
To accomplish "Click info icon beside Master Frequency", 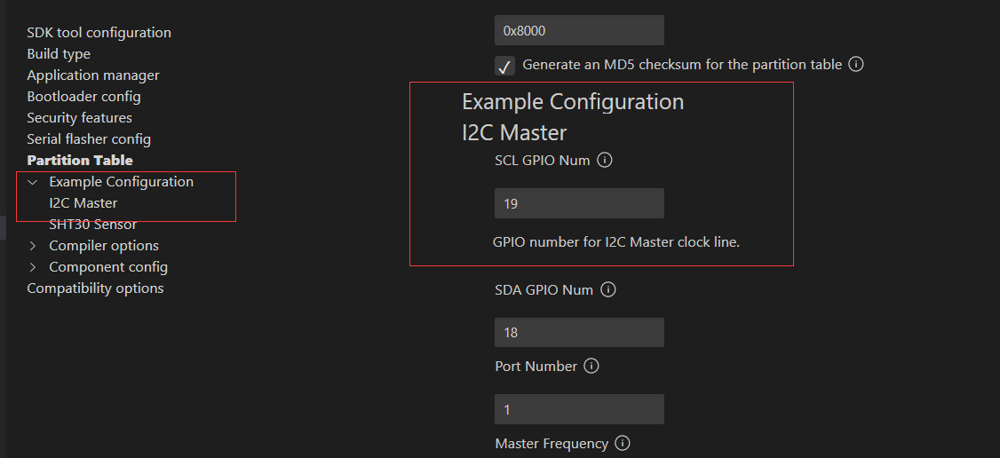I will [623, 444].
